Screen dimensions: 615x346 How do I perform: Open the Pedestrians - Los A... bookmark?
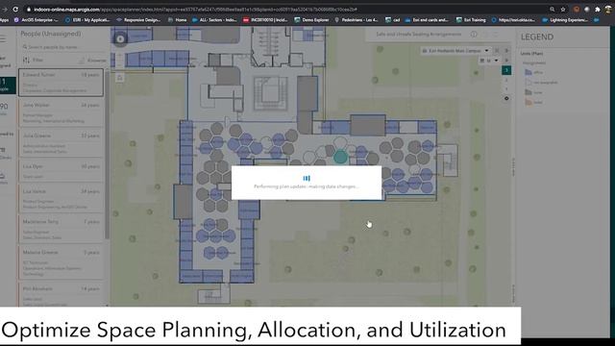357,19
